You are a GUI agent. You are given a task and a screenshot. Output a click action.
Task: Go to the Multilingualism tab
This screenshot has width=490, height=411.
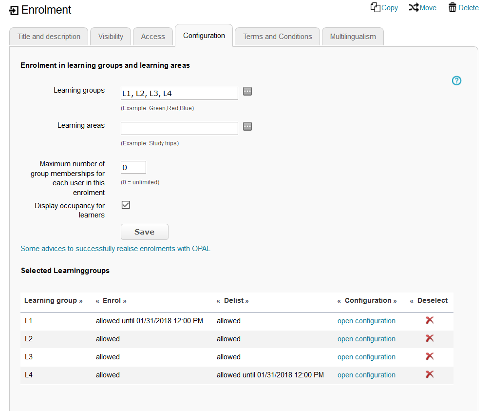click(x=353, y=37)
